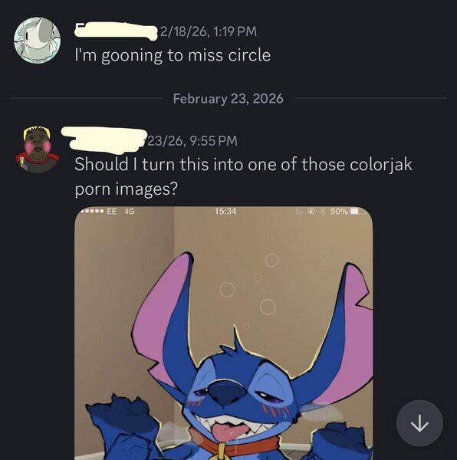Image resolution: width=457 pixels, height=460 pixels.
Task: Tap the jump-to-bottom down arrow button
Action: coord(419,423)
